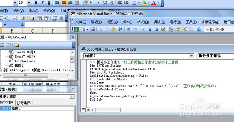
Task: Open Project Explorer icon in VBA toolbar
Action: (x=171, y=29)
